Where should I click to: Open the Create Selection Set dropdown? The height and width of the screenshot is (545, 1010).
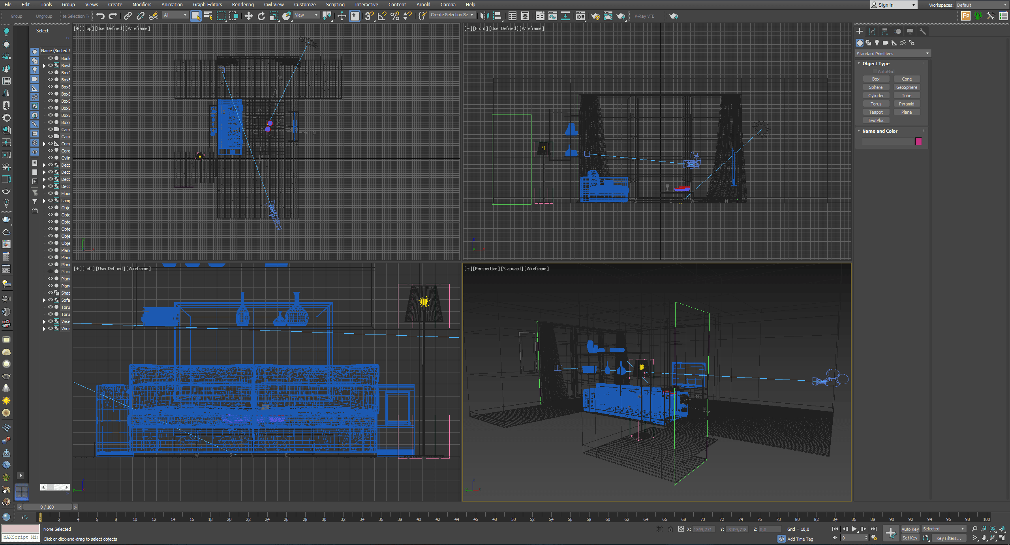point(452,15)
